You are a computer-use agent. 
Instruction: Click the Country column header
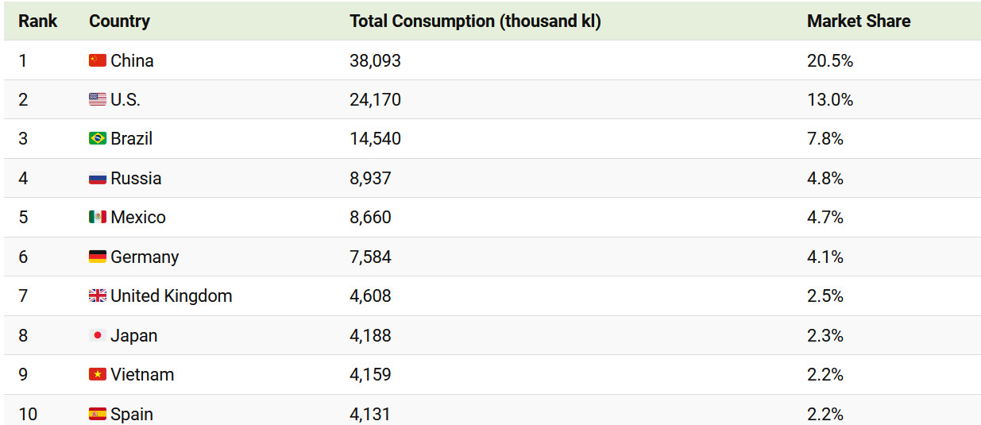coord(119,21)
